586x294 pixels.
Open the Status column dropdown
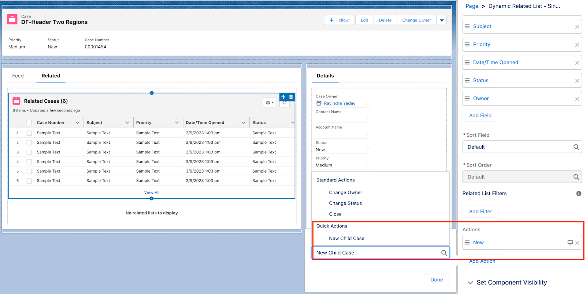pos(293,122)
